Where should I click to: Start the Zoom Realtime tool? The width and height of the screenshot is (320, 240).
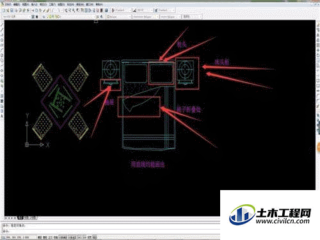[x=70, y=10]
